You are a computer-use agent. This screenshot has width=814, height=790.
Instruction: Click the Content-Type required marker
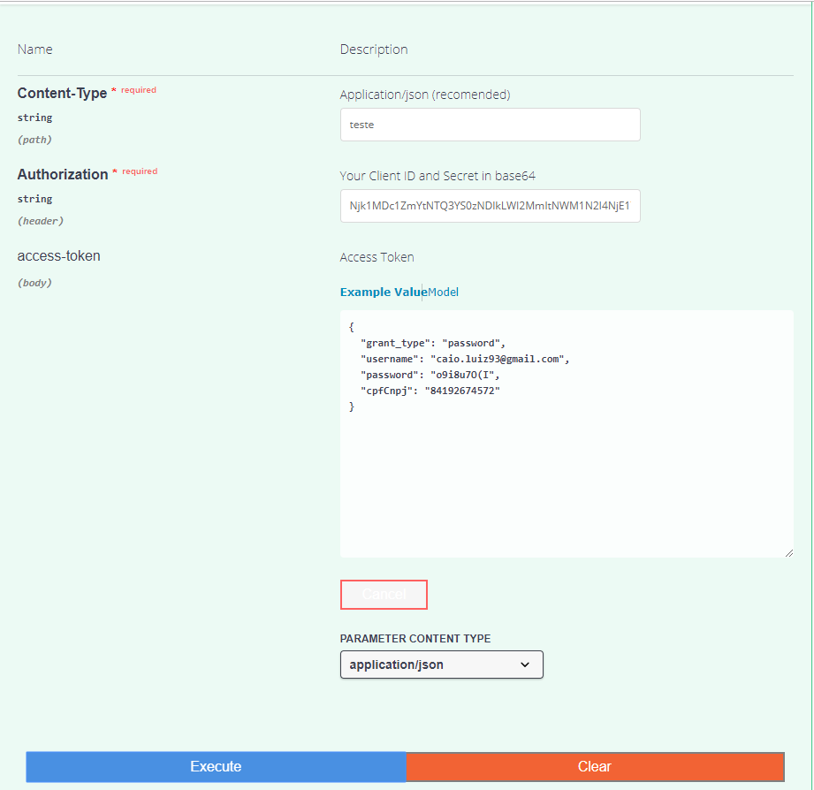point(137,89)
